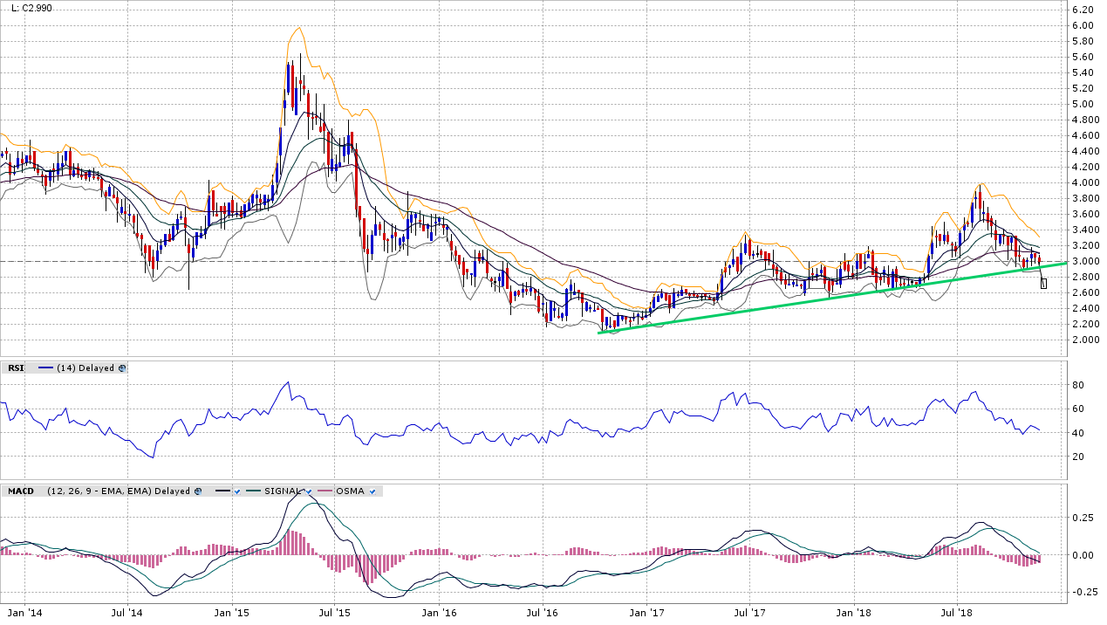This screenshot has height=625, width=1107.
Task: Select the pink OSMA color swatch
Action: (326, 491)
